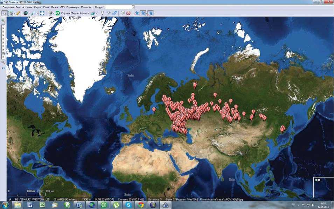Click the zoom in magnifier above slider
The width and height of the screenshot is (334, 209).
coord(3,21)
